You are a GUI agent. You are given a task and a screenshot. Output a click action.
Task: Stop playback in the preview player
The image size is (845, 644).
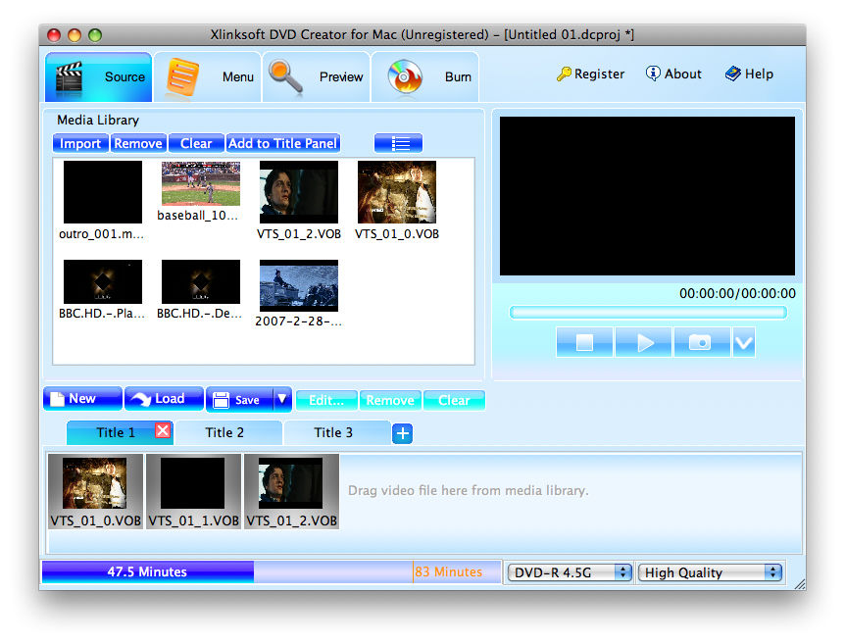pos(584,342)
